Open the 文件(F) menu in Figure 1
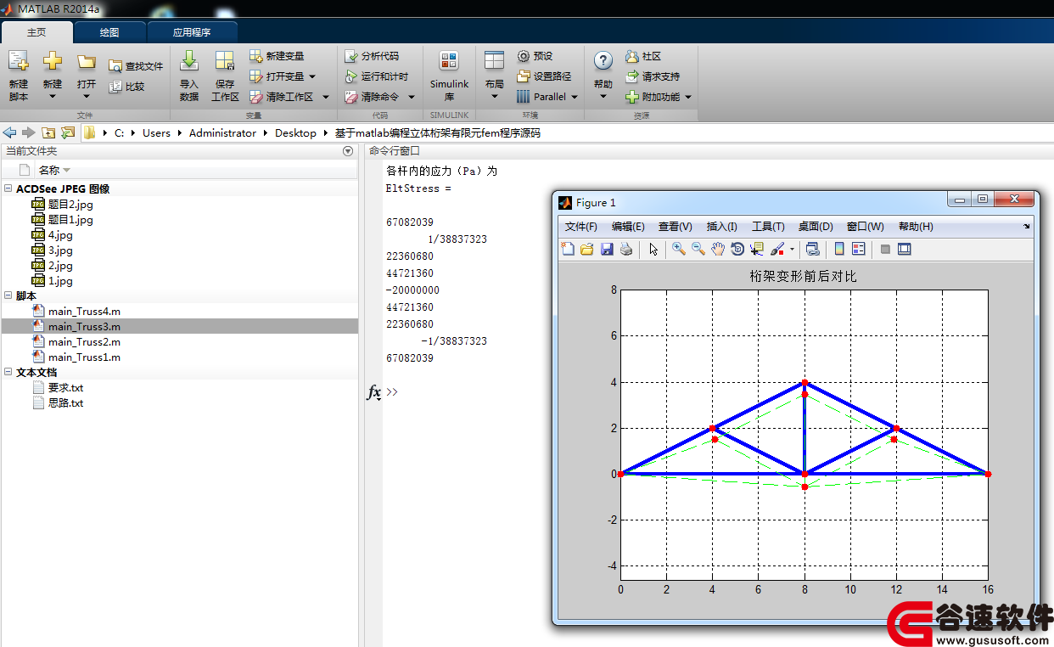Viewport: 1054px width, 647px height. [x=581, y=227]
